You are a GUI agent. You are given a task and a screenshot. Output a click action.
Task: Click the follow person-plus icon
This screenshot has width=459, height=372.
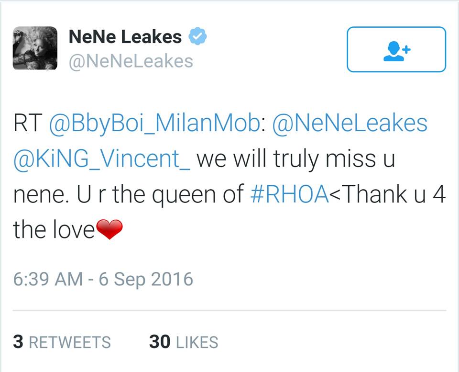396,49
